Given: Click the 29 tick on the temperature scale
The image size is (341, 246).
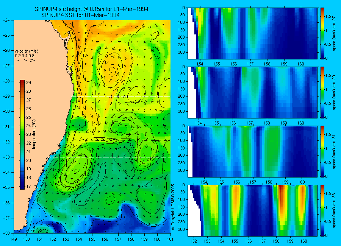Looking at the screenshot, I should [28, 83].
